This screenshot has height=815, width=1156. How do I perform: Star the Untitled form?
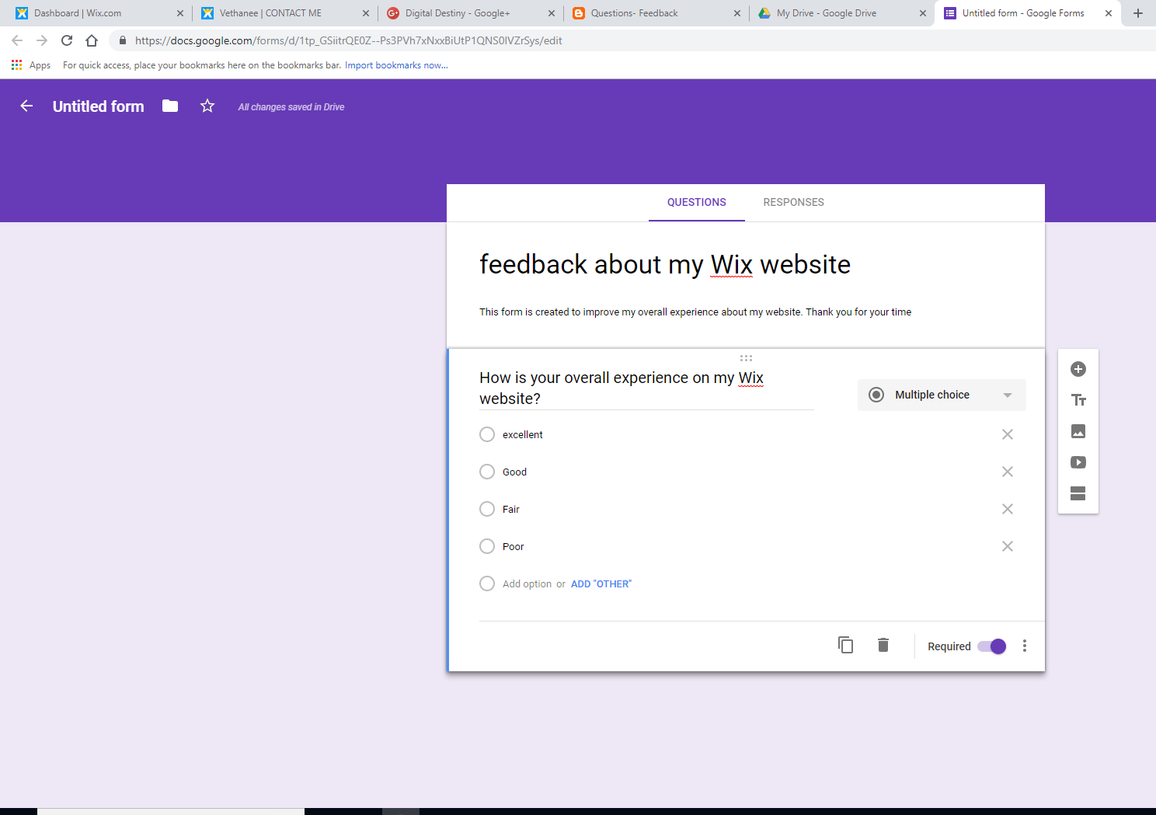point(207,106)
